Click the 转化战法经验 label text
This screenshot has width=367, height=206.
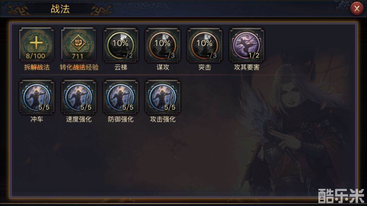tap(79, 68)
